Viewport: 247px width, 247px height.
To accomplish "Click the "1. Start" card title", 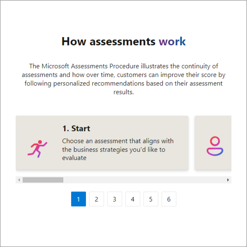I will (76, 129).
